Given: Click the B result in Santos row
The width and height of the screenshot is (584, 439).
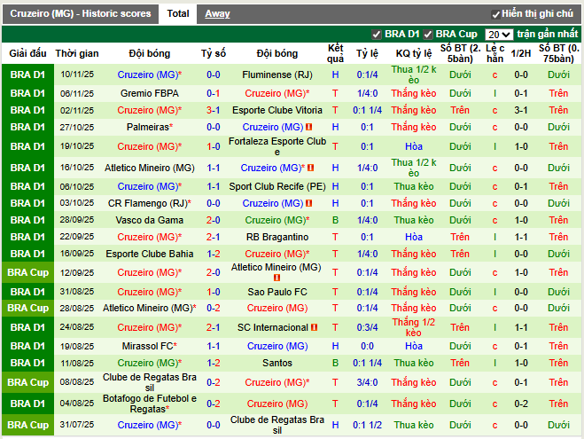Looking at the screenshot, I should 335,363.
